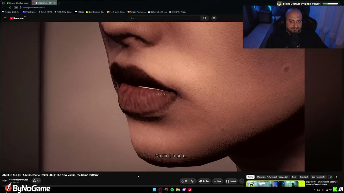Focus the YouTube 'Ara' search box
This screenshot has height=193, width=344.
pyautogui.click(x=164, y=18)
